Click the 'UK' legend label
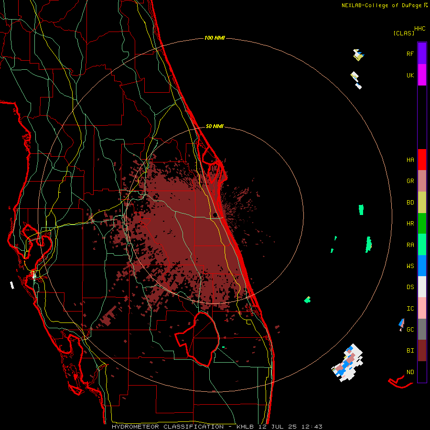The width and height of the screenshot is (430, 430). point(410,75)
